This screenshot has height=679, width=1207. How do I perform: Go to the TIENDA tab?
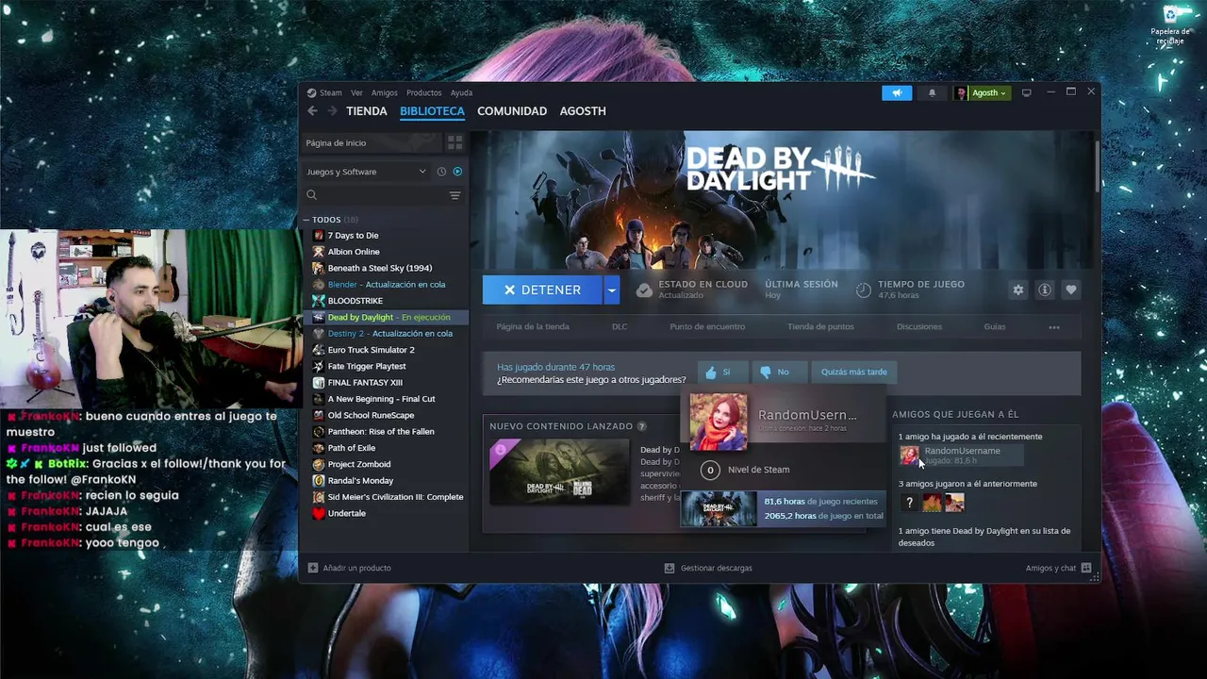(366, 111)
